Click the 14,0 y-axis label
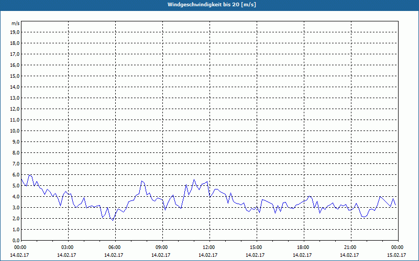The height and width of the screenshot is (261, 419). 15,87
